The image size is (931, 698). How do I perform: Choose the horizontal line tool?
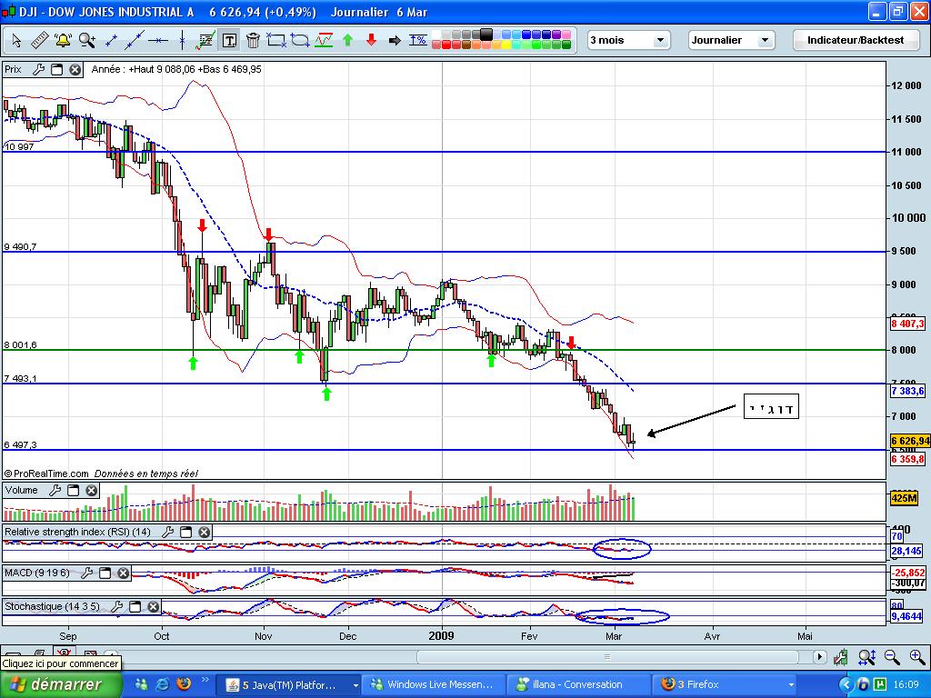(x=158, y=40)
